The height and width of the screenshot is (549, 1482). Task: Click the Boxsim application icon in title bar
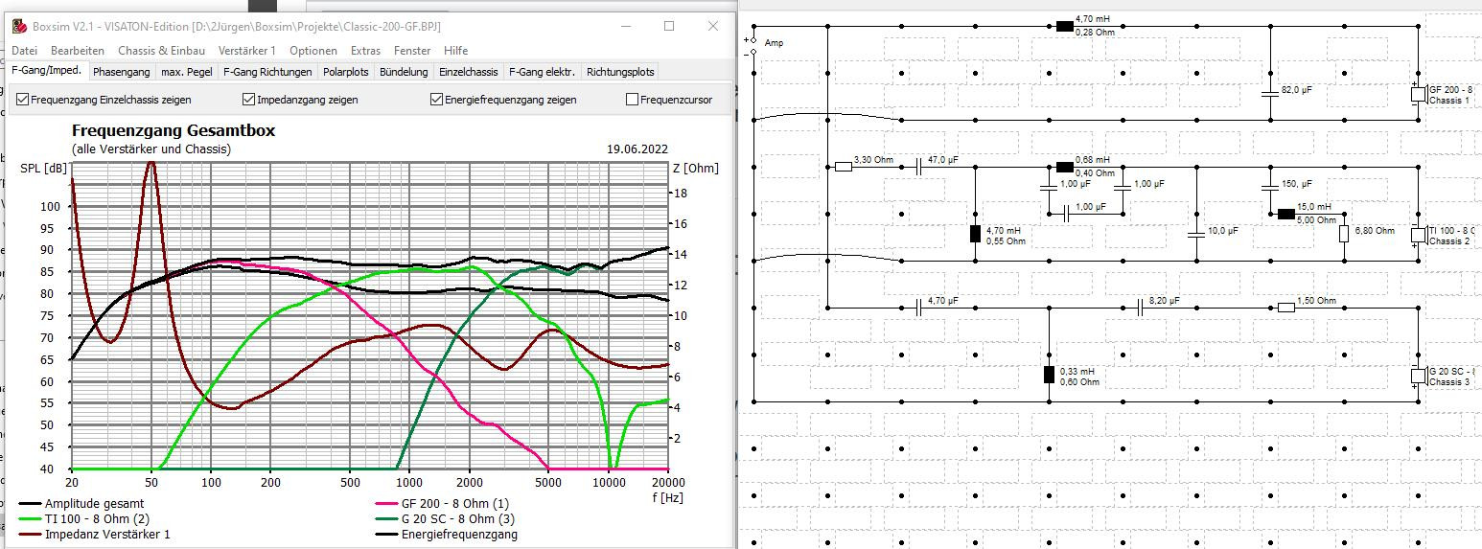pos(18,27)
